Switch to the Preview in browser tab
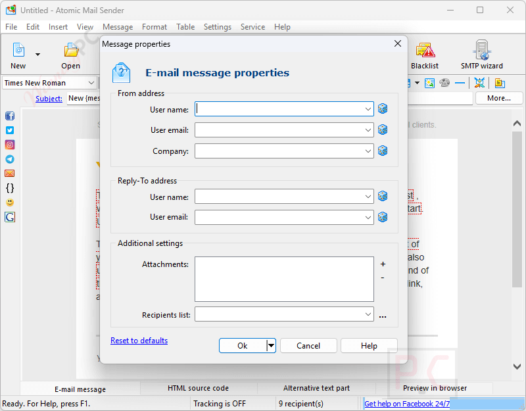 435,388
